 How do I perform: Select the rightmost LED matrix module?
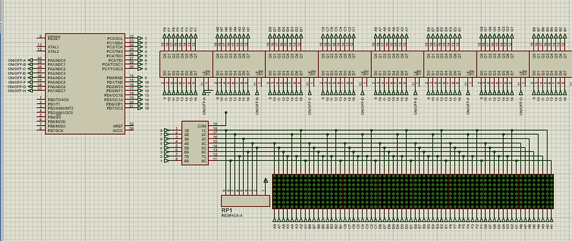pyautogui.click(x=536, y=192)
